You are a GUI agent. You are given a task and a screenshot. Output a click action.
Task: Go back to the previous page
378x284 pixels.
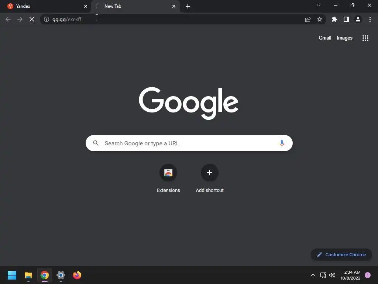coord(8,19)
